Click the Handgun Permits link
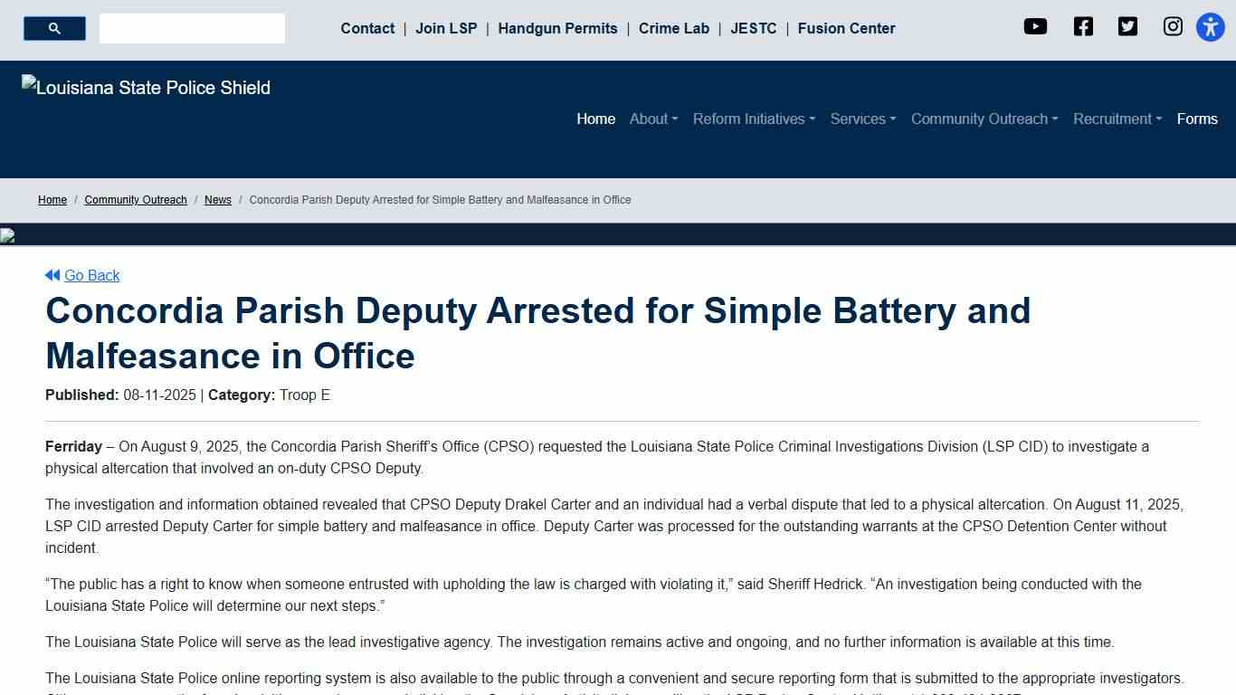Image resolution: width=1236 pixels, height=695 pixels. point(557,28)
